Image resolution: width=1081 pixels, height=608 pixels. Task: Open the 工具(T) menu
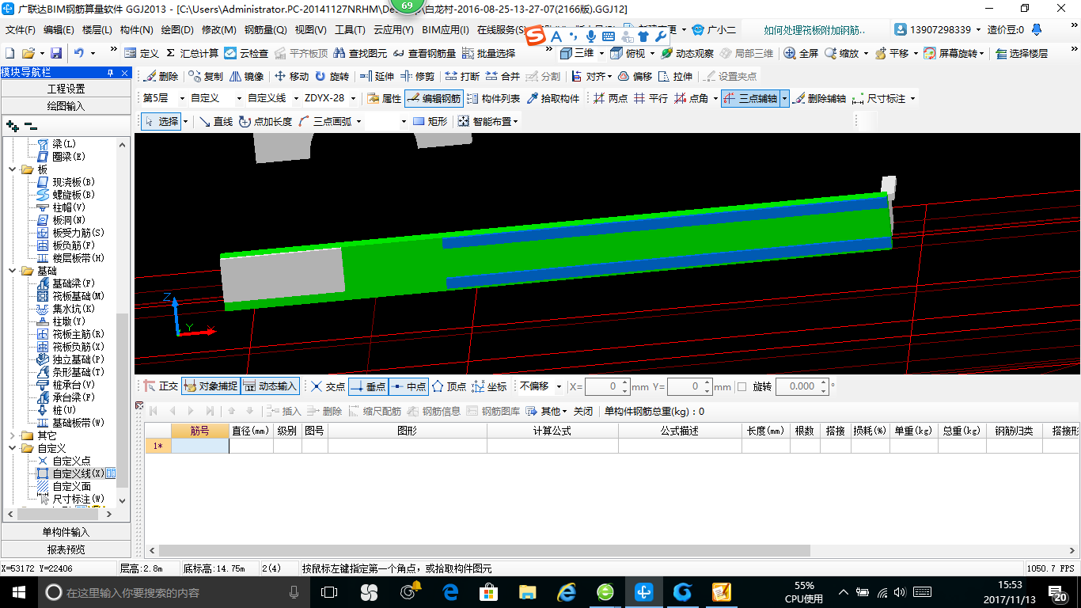click(351, 30)
